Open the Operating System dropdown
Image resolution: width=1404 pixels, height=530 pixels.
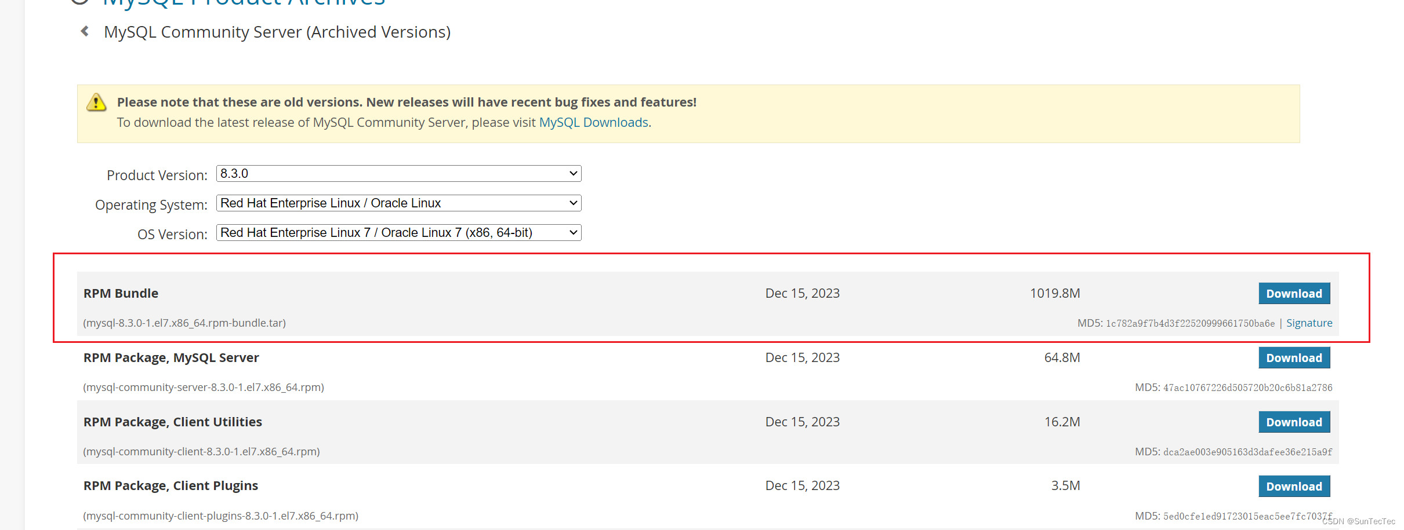(x=399, y=203)
